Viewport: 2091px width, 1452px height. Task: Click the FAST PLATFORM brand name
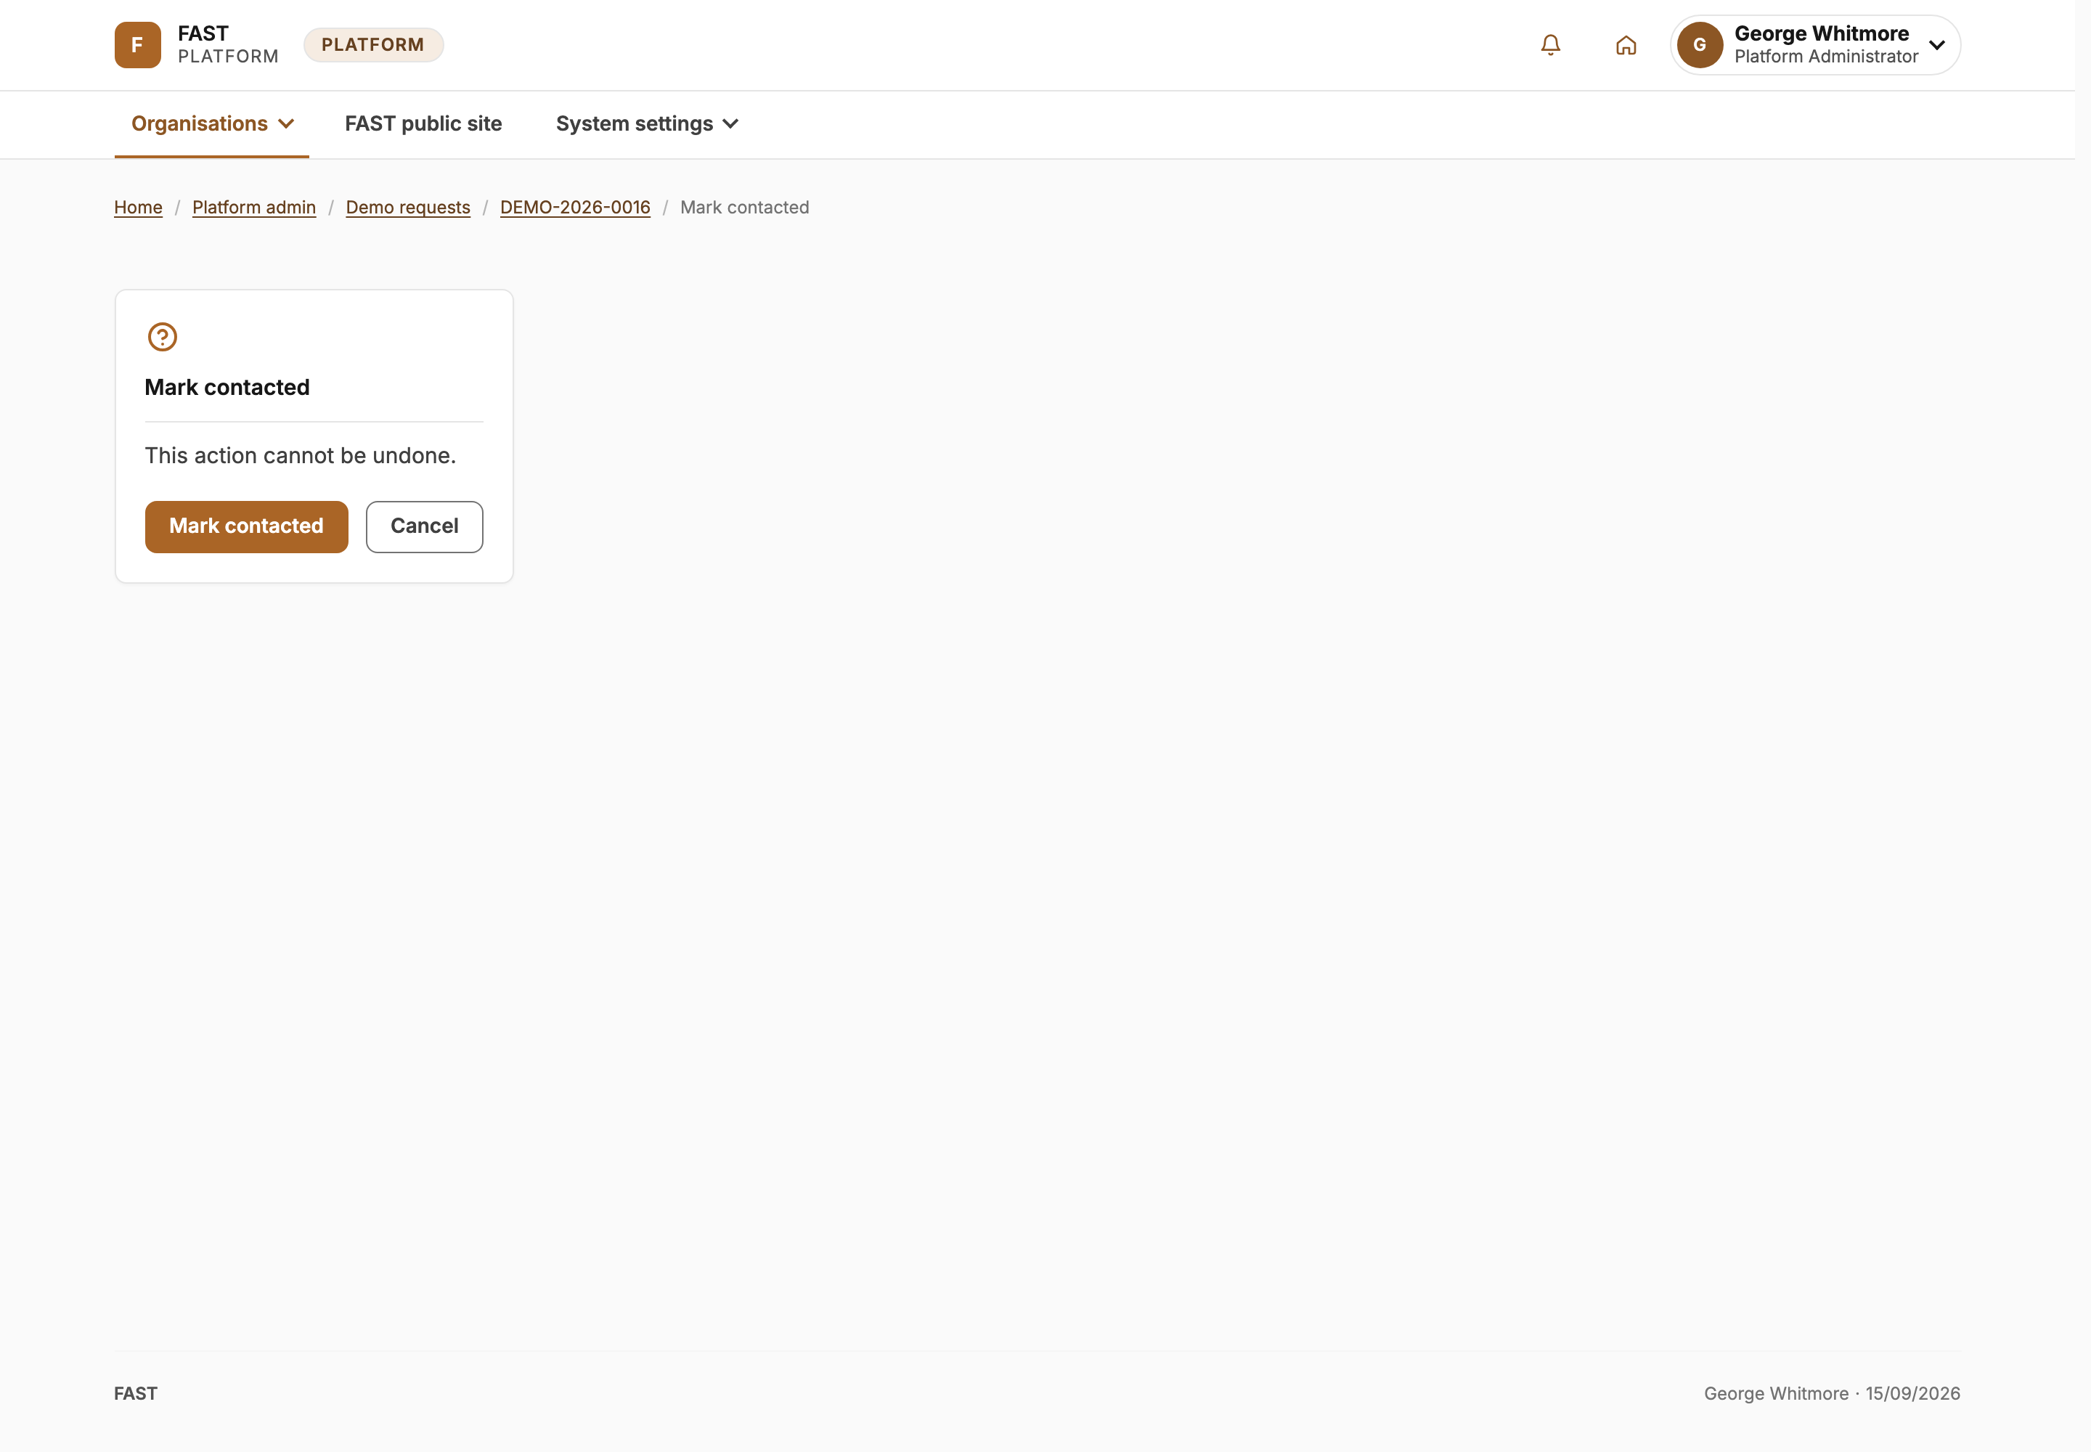pyautogui.click(x=227, y=44)
